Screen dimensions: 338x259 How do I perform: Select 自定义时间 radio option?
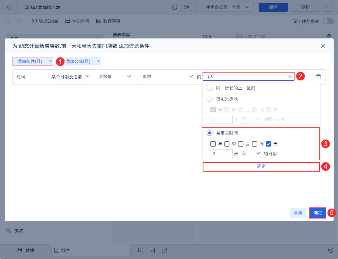pyautogui.click(x=210, y=133)
